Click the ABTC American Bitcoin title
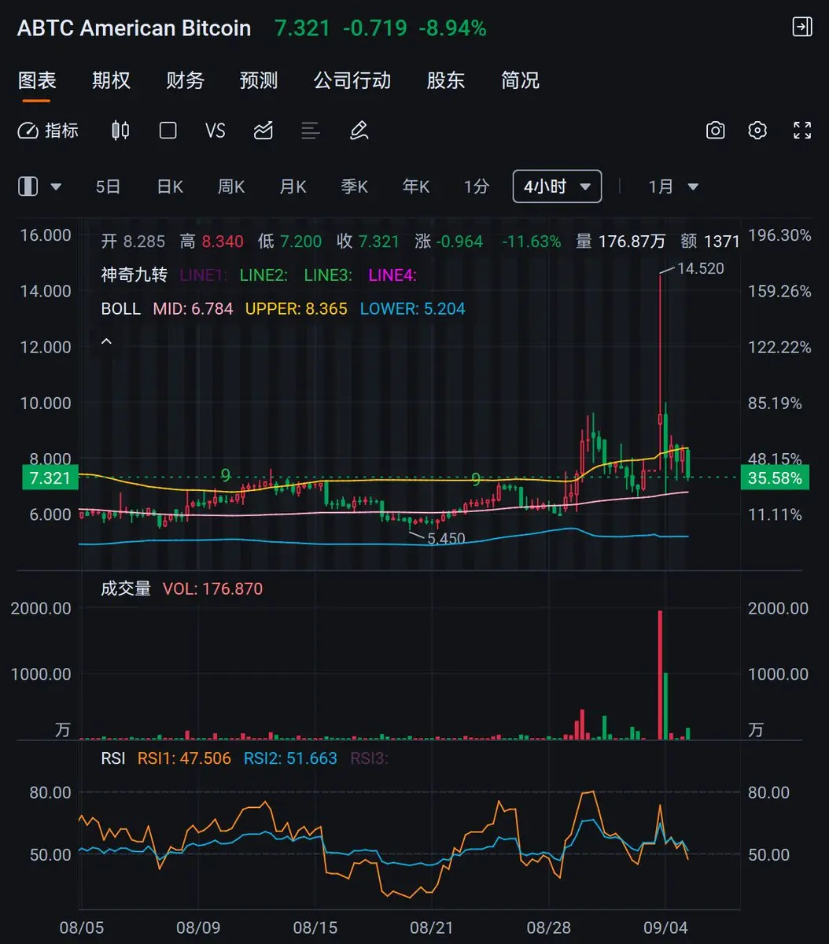This screenshot has width=829, height=944. pos(134,28)
